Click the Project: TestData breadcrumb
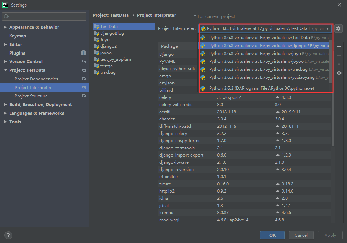The height and width of the screenshot is (243, 347). [111, 15]
